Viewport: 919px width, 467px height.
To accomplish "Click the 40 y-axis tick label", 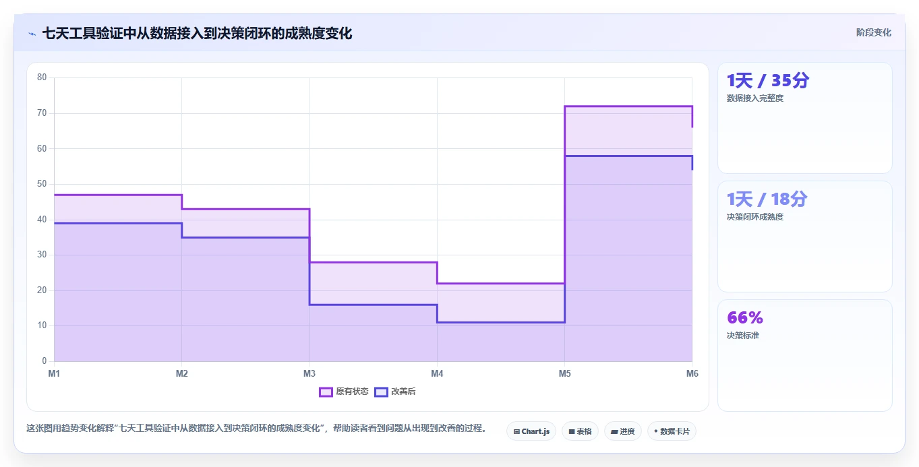I will click(x=42, y=220).
